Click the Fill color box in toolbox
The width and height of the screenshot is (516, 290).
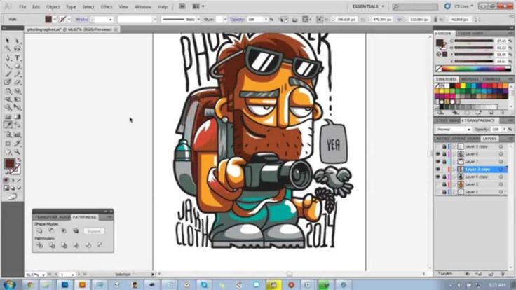[x=10, y=163]
